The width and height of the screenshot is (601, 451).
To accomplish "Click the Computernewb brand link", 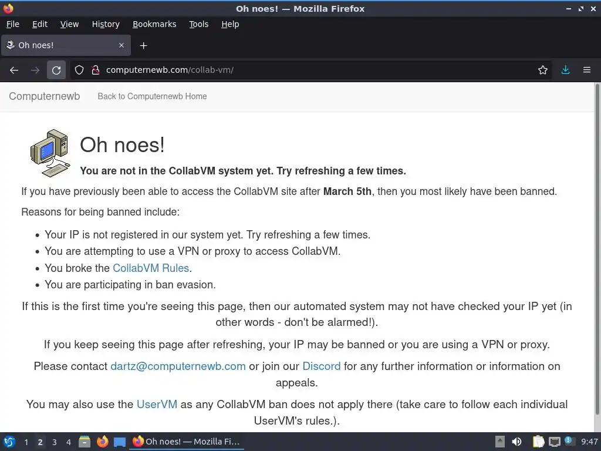I will point(45,96).
